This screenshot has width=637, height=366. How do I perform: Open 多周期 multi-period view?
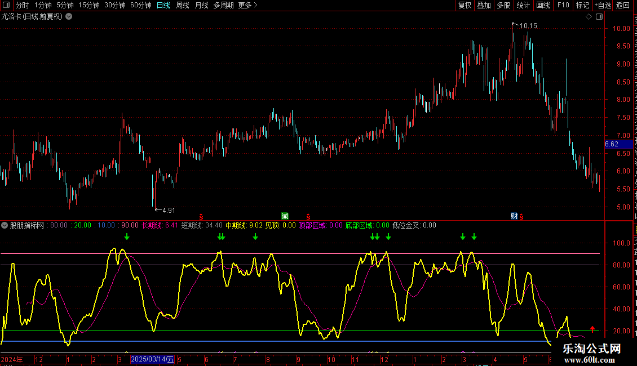click(223, 5)
